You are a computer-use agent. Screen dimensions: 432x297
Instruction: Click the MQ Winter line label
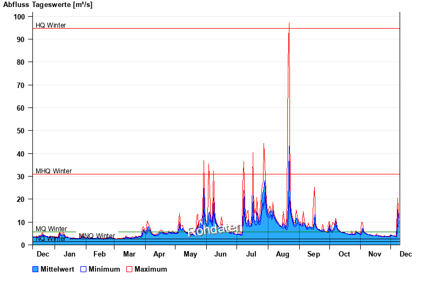tap(51, 229)
